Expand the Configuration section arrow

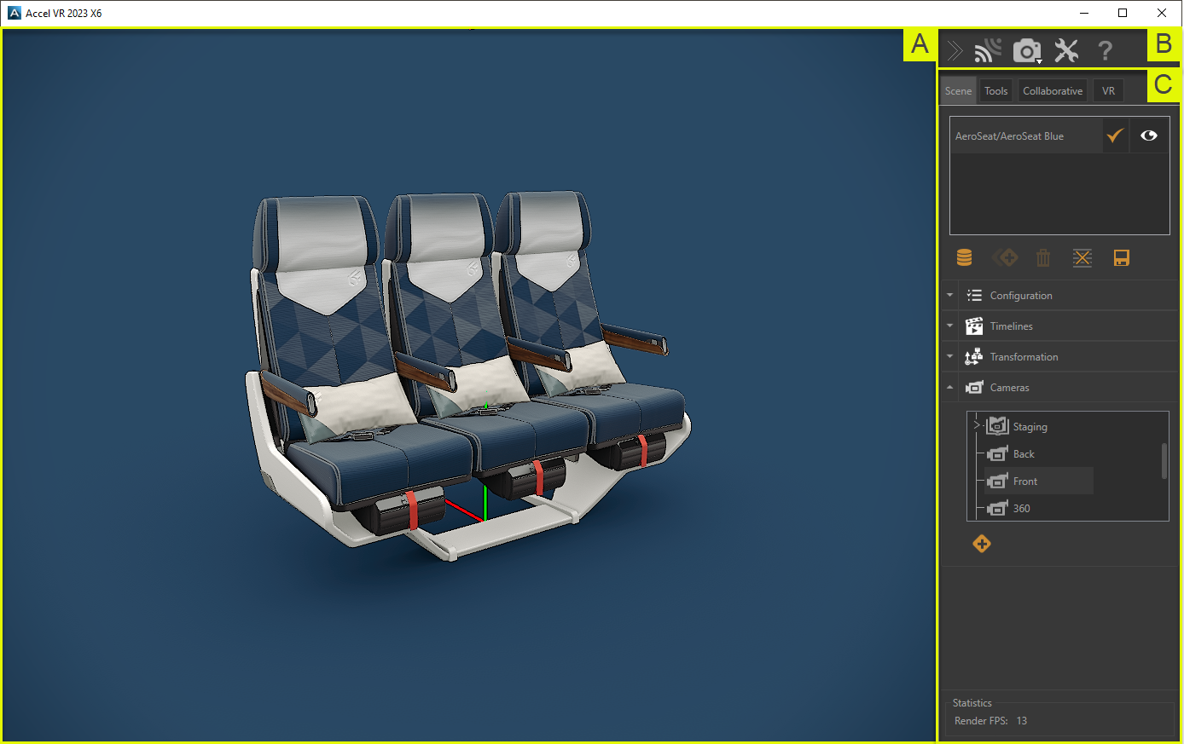(950, 296)
